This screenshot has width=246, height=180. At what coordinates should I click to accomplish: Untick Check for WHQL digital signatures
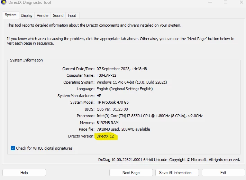click(x=13, y=148)
